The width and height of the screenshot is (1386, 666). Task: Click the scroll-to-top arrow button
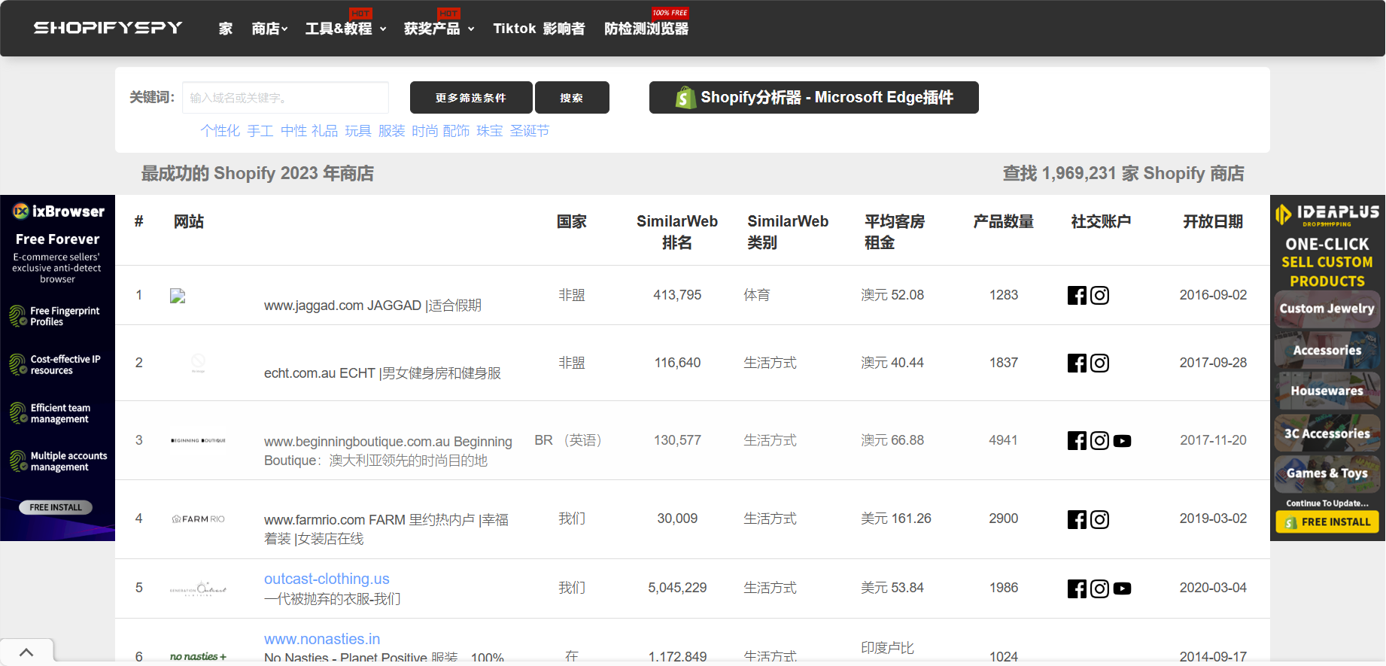point(26,652)
